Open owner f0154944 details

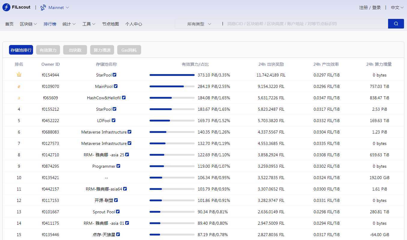tap(50, 75)
